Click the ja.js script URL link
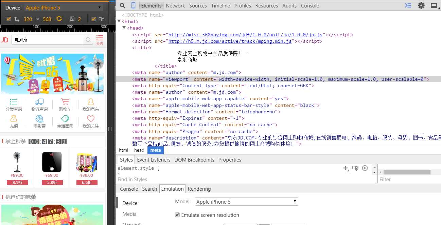Viewport: 441px width, 225px height. [245, 35]
